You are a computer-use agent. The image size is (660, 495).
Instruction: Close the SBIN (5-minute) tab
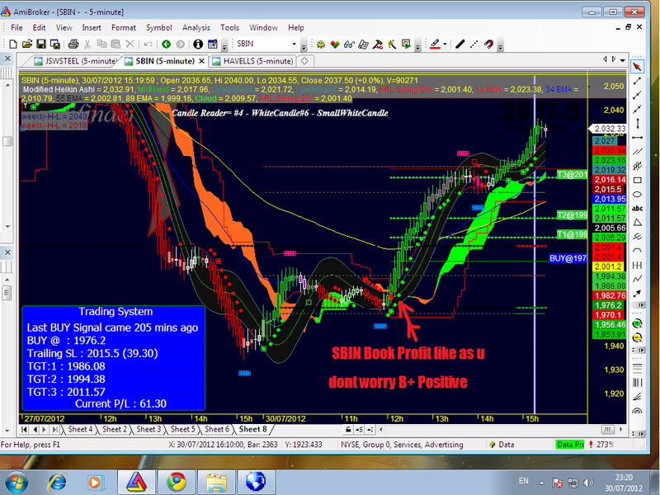(201, 61)
